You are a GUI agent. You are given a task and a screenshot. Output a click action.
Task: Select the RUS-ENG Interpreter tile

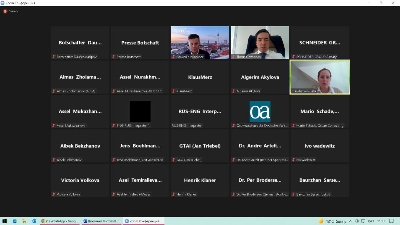click(x=200, y=112)
